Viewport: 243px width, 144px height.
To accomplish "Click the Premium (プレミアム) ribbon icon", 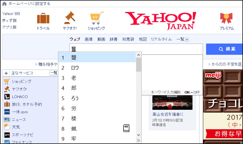I will 226,18.
